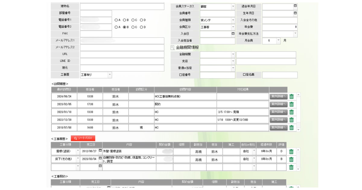Image resolution: width=362 pixels, height=190 pixels.
Task: Click the 経過年数 cell 6年3ヶ月
Action: tap(267, 151)
